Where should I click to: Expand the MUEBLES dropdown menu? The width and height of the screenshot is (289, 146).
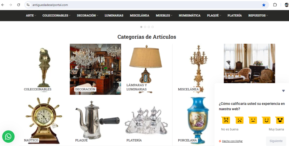pyautogui.click(x=164, y=15)
